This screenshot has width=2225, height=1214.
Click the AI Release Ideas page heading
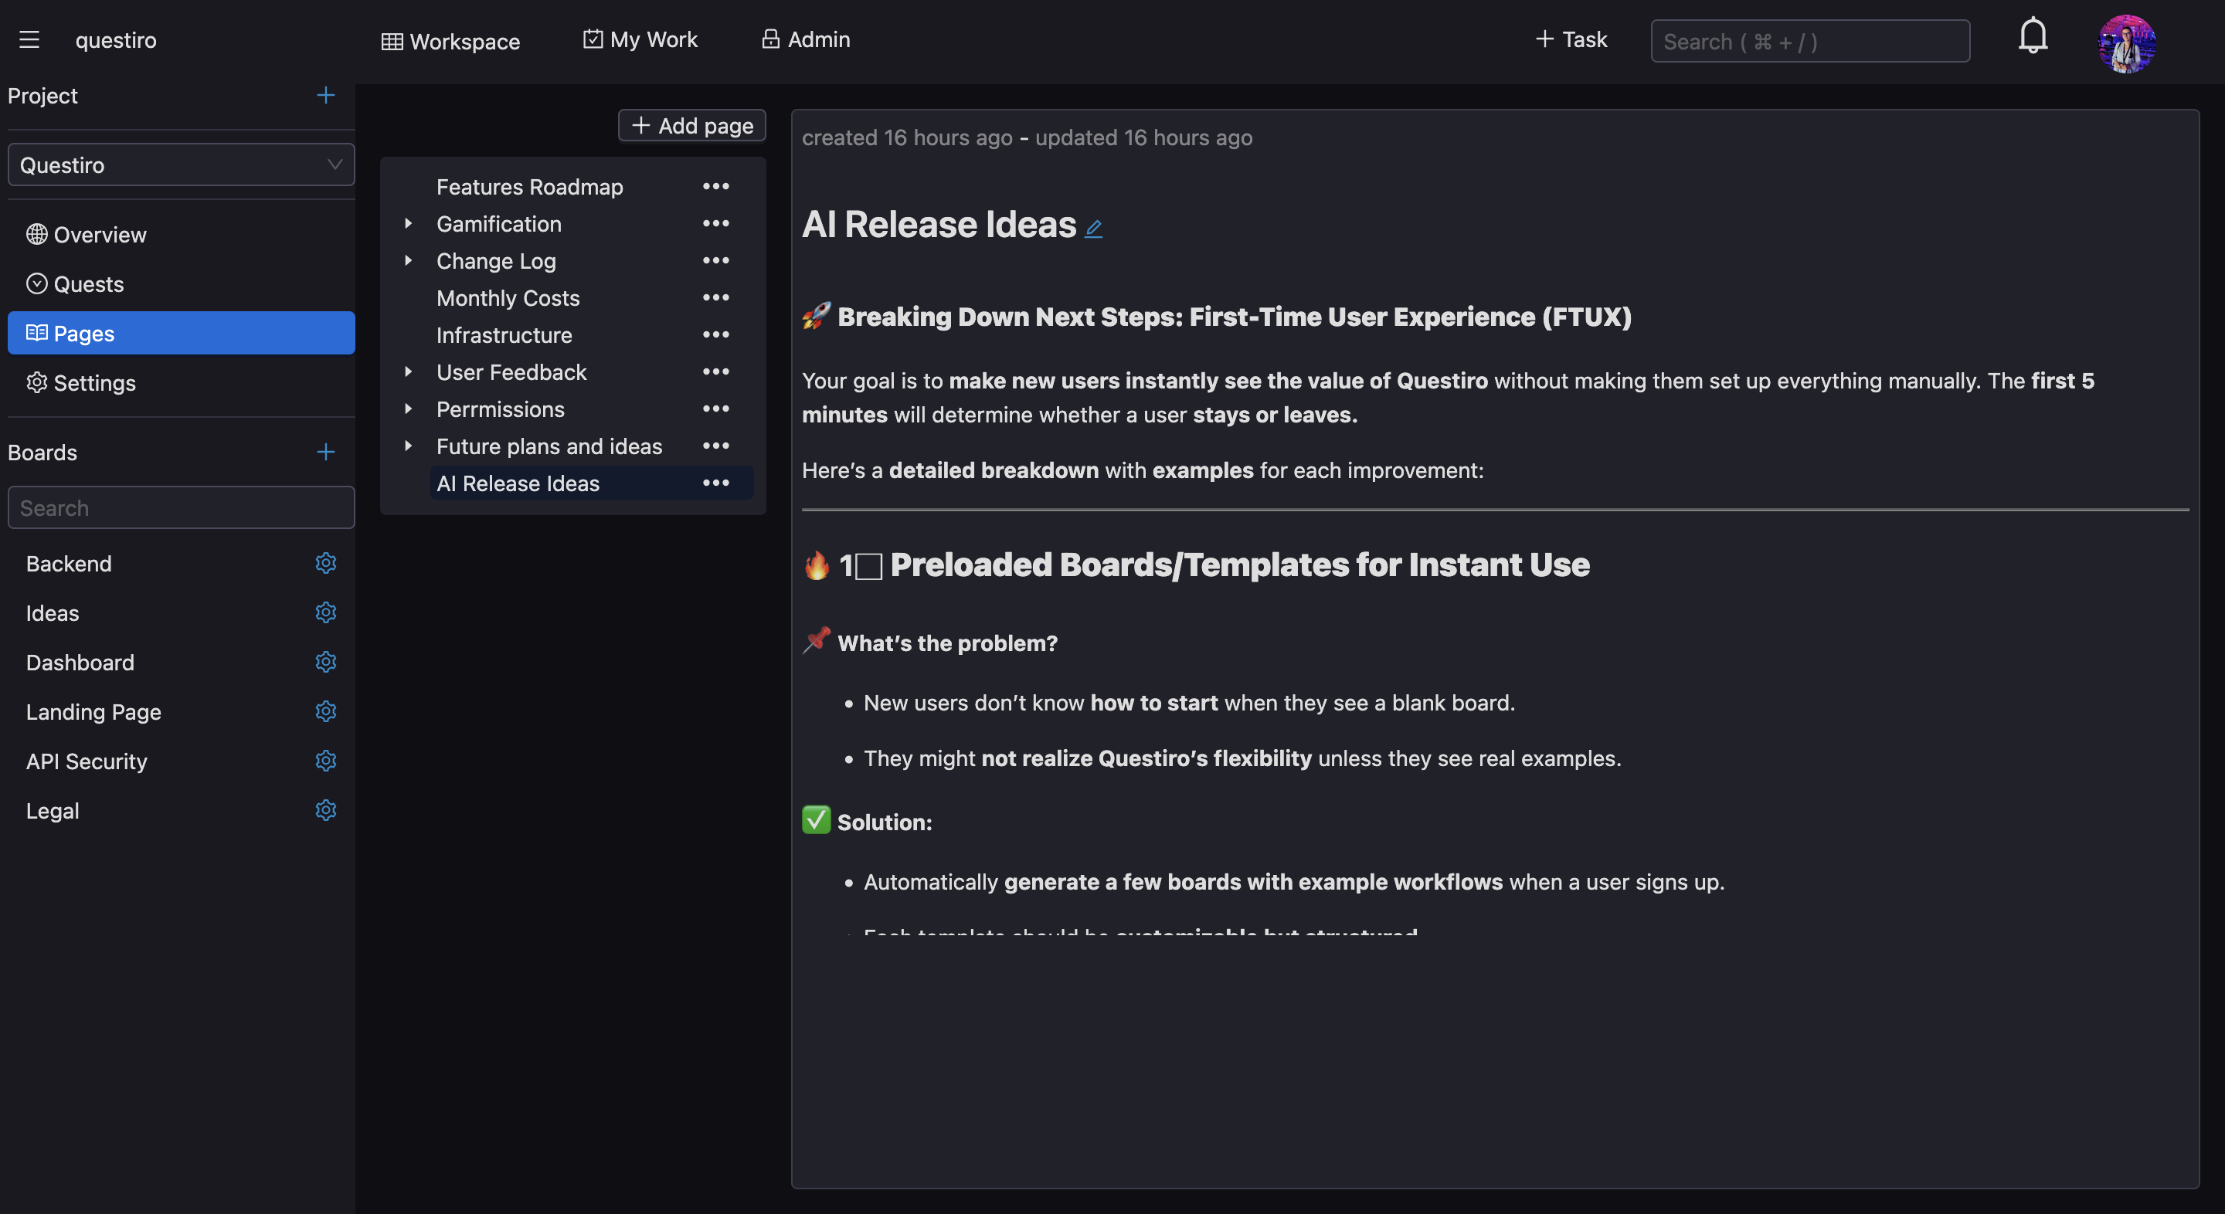point(939,224)
